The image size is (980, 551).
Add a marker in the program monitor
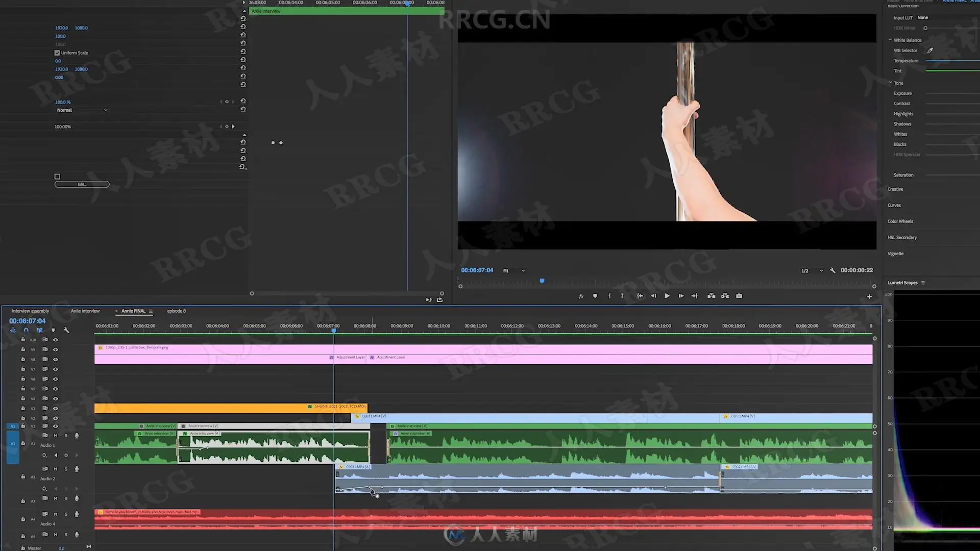[595, 296]
